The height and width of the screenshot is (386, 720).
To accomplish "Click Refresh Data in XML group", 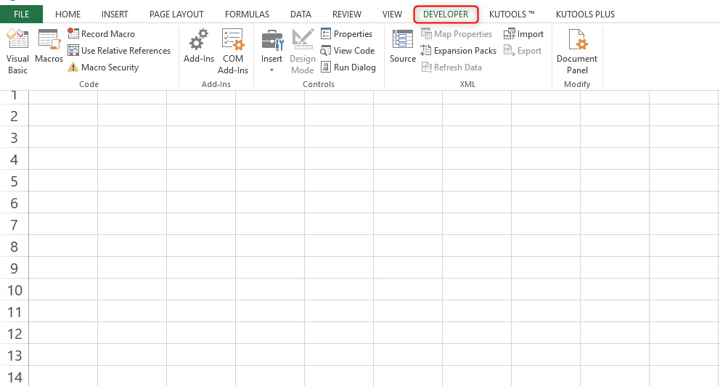I will 451,67.
